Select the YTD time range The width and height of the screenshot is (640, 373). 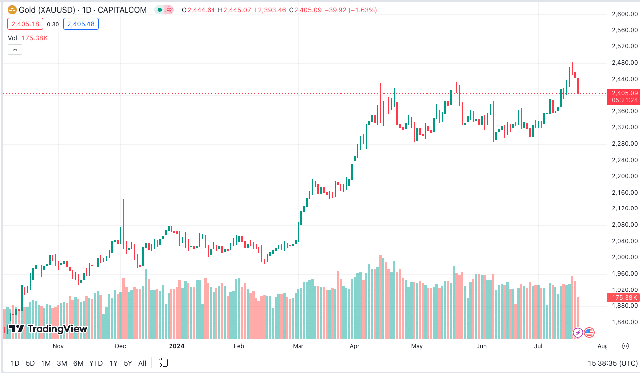96,363
